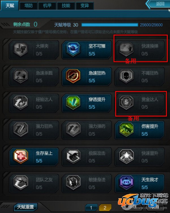
Task: Pick the 伤害提升 gun talent icon
Action: 126,129
